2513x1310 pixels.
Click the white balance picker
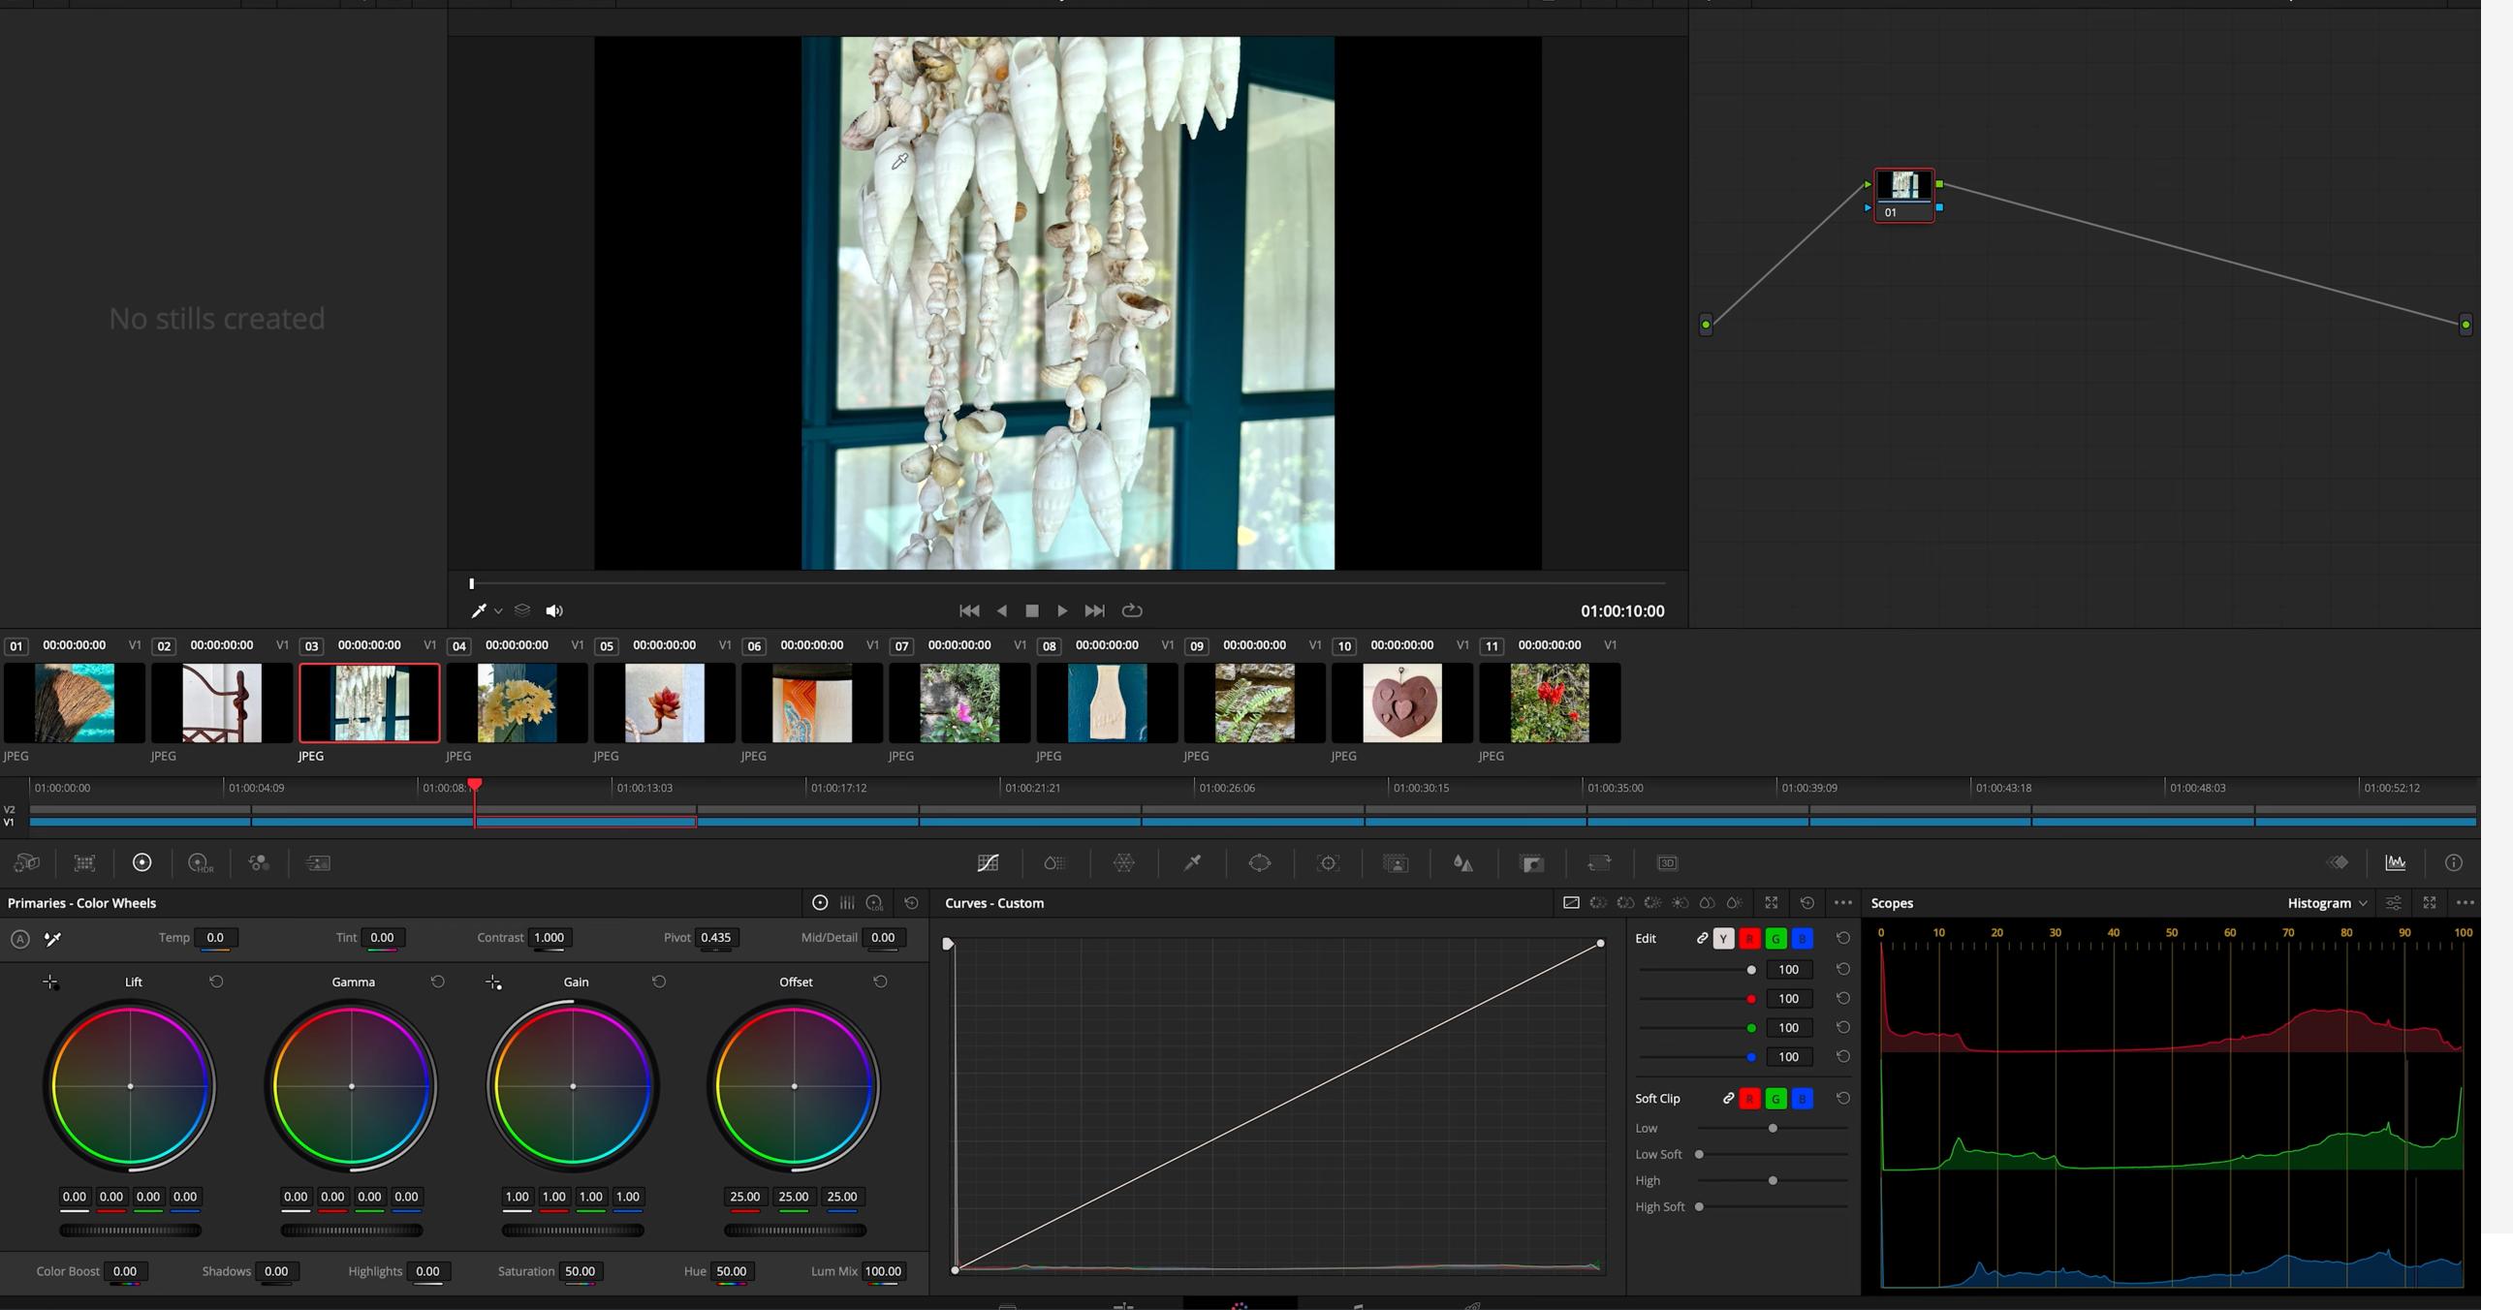pyautogui.click(x=53, y=939)
